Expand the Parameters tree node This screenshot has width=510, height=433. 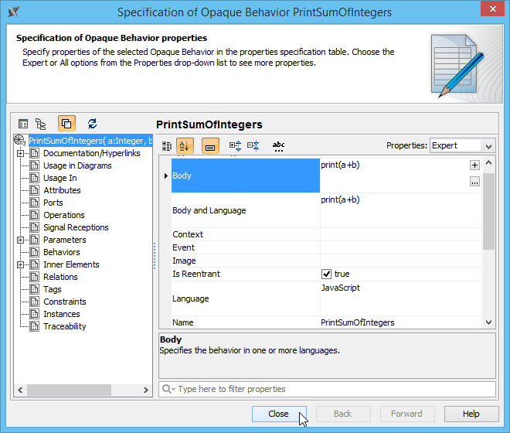coord(21,240)
